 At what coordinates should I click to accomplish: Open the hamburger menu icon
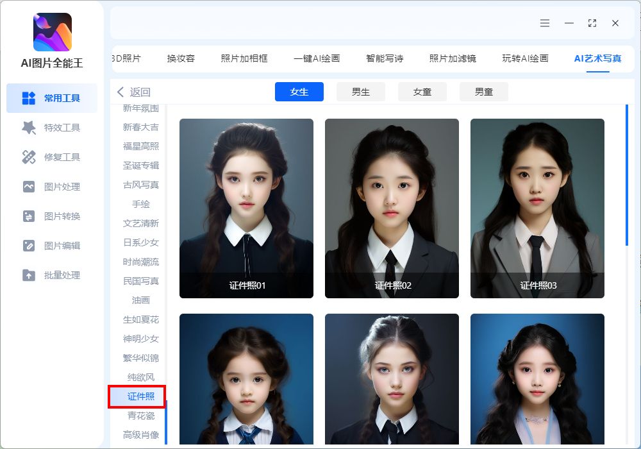(x=544, y=23)
